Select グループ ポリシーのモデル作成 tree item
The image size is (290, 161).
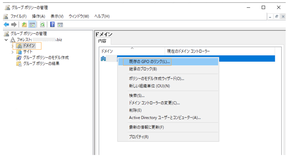pos(46,58)
